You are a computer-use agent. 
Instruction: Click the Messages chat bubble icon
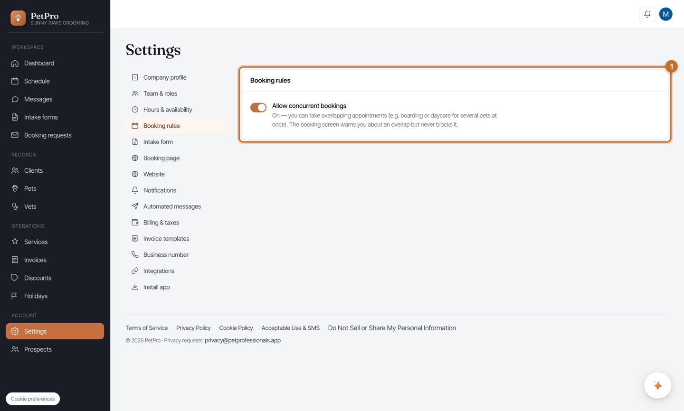point(15,99)
